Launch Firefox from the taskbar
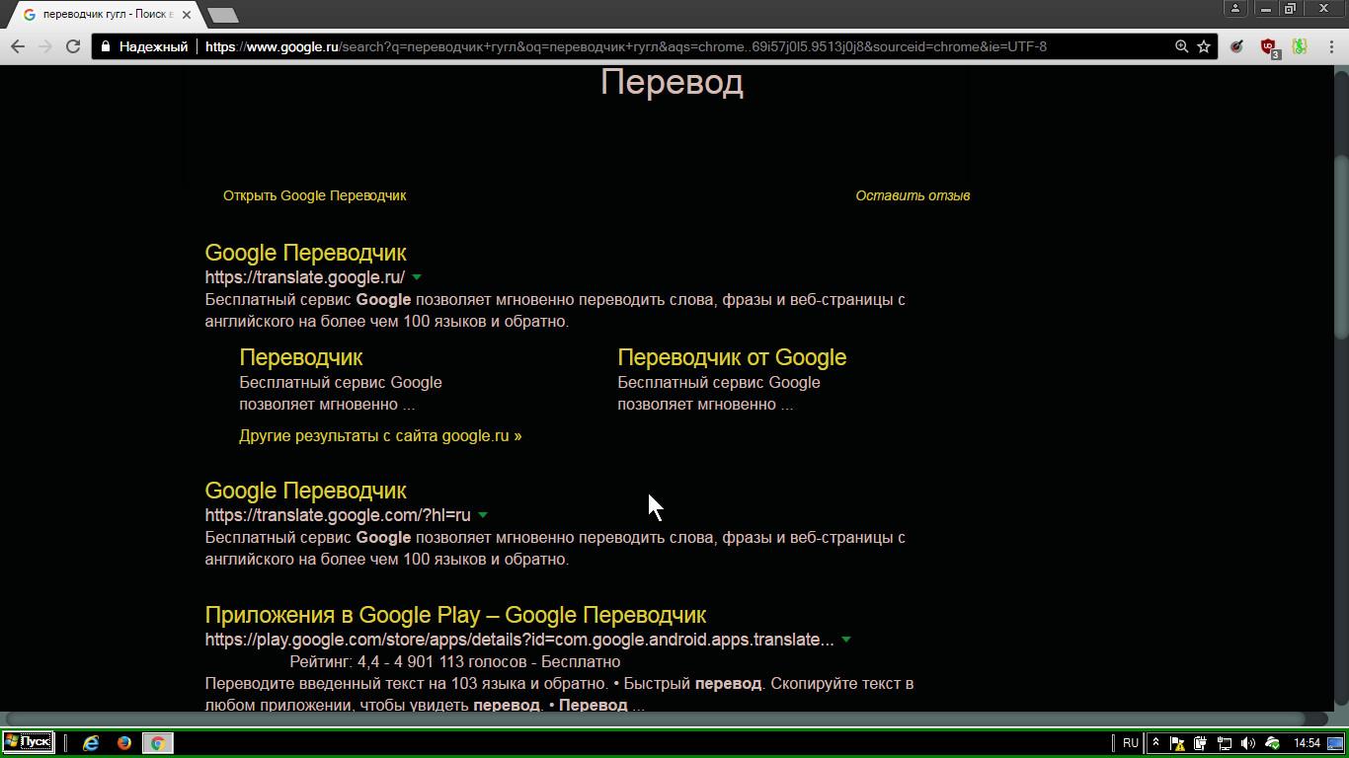Image resolution: width=1349 pixels, height=758 pixels. (124, 743)
